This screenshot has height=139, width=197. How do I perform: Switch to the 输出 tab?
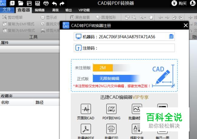click(x=68, y=10)
